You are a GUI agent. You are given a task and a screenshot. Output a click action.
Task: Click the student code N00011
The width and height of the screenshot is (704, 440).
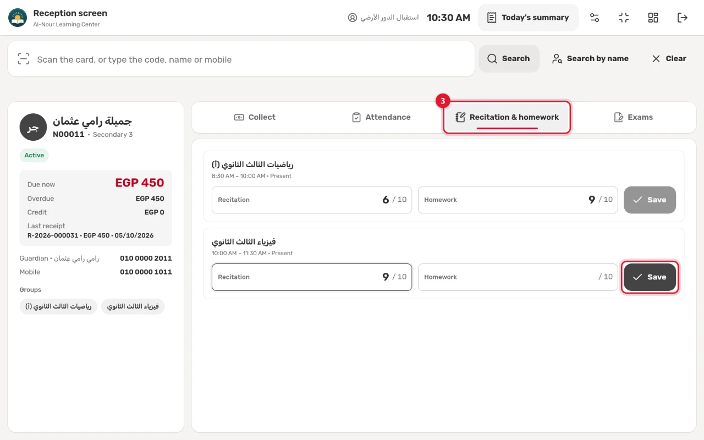point(69,134)
